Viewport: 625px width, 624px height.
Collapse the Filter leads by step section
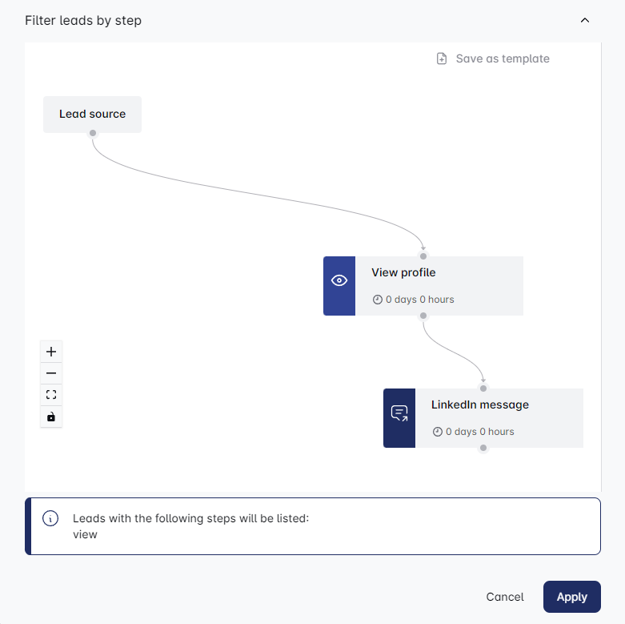tap(585, 20)
